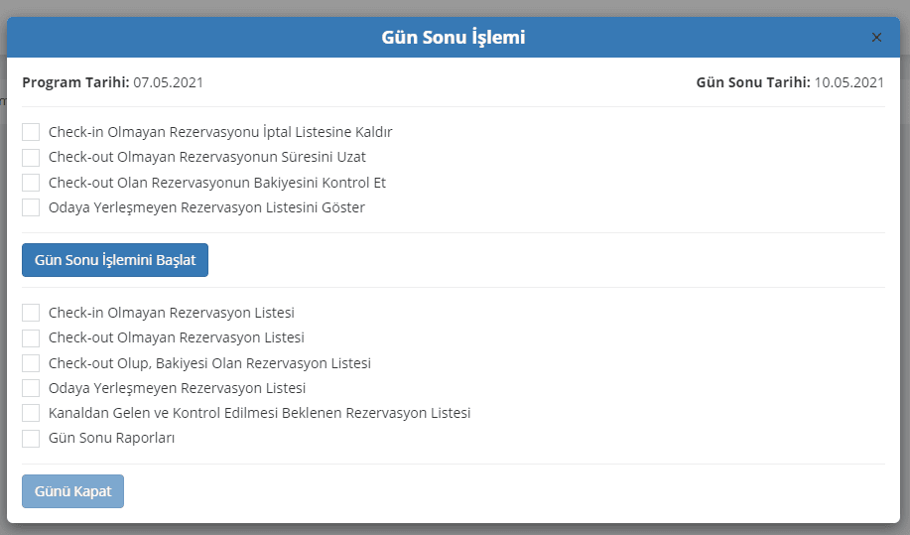Close the Gün Sonu İşlemi dialog
This screenshot has width=910, height=535.
876,37
